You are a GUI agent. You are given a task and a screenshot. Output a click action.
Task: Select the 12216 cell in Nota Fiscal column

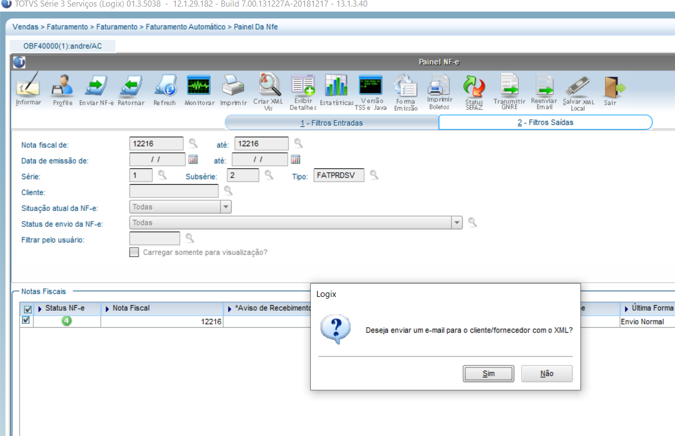pyautogui.click(x=162, y=322)
